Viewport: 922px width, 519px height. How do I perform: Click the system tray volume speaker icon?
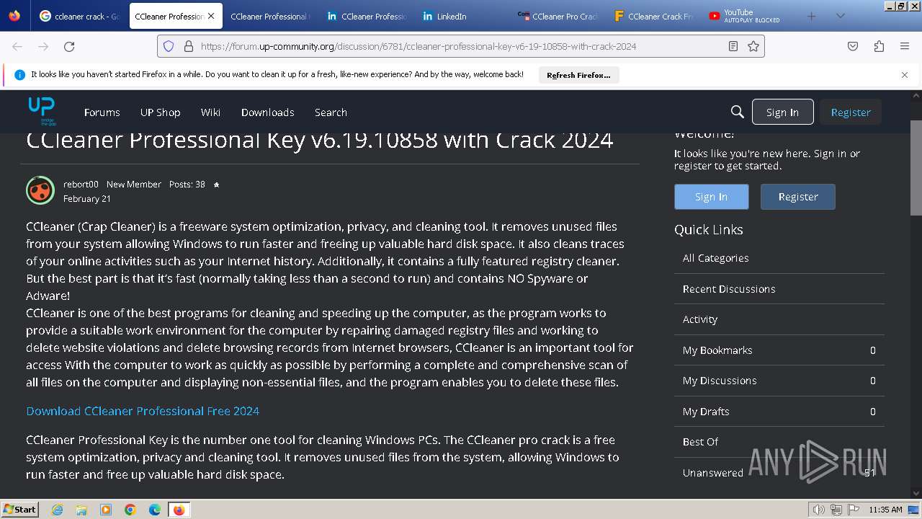[x=819, y=510]
